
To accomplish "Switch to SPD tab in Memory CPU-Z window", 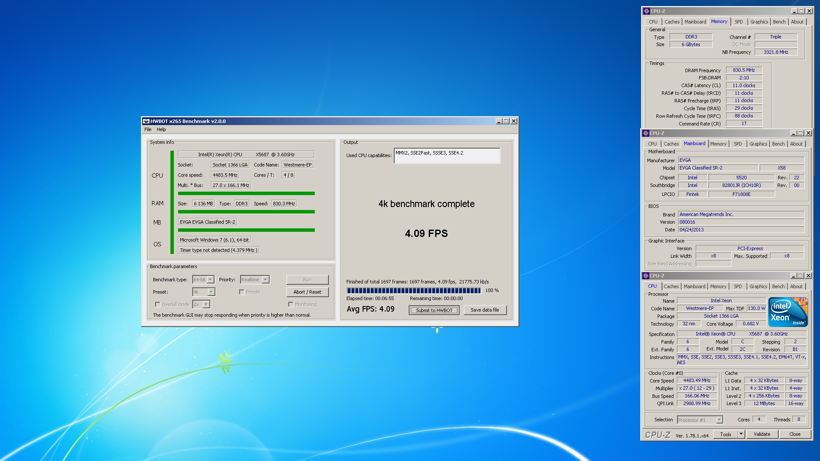I will (x=738, y=22).
